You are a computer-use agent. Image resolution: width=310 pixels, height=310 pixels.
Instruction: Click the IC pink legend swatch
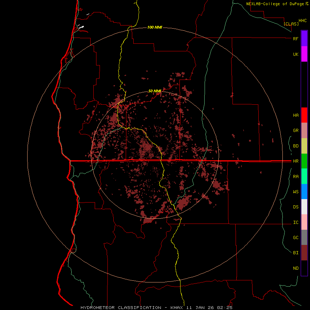[x=304, y=222]
